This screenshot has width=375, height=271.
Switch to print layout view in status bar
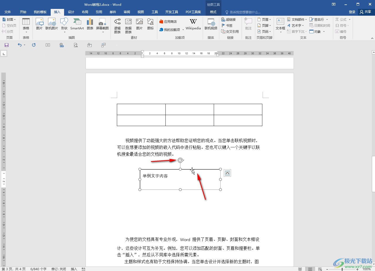(x=310, y=269)
